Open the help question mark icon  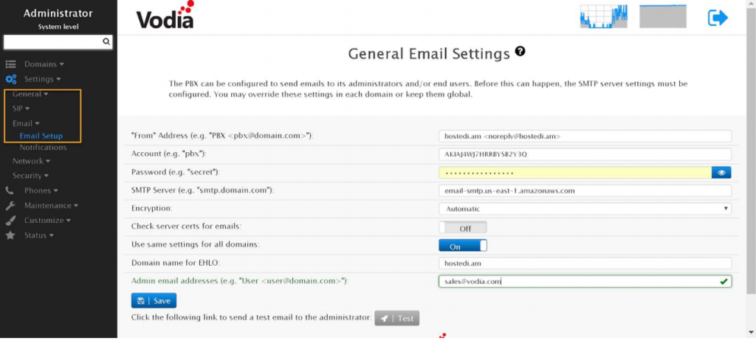(x=520, y=52)
